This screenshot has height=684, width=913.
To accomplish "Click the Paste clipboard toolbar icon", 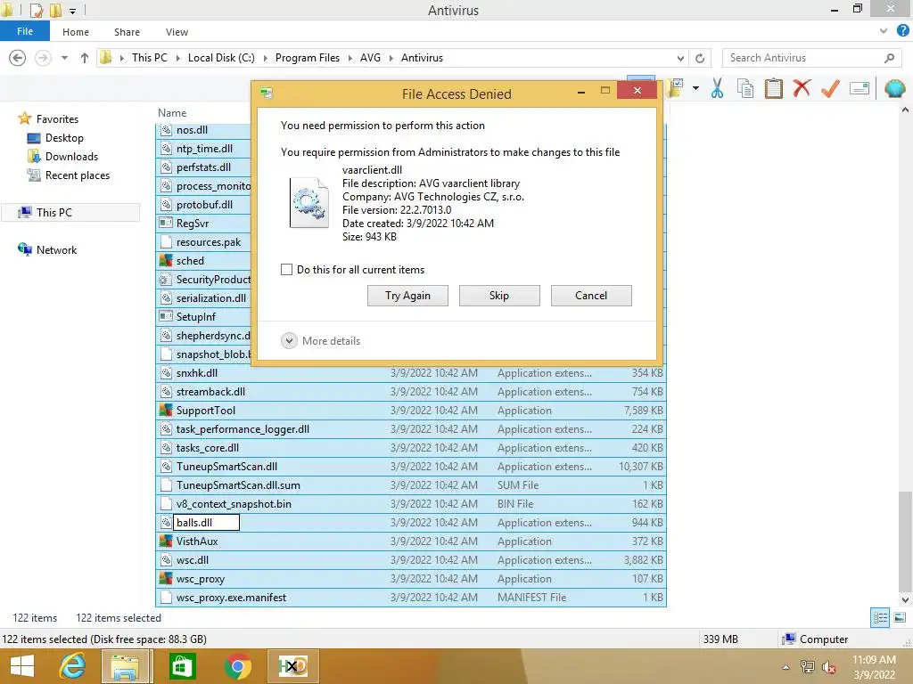I will click(x=773, y=89).
